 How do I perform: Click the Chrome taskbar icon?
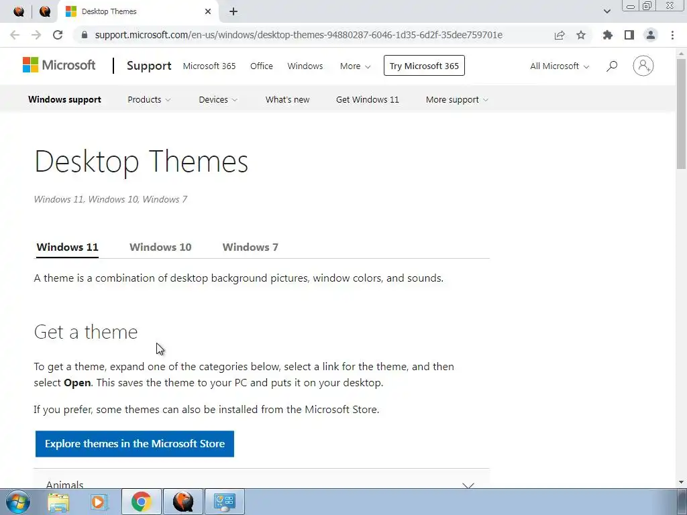coord(141,502)
